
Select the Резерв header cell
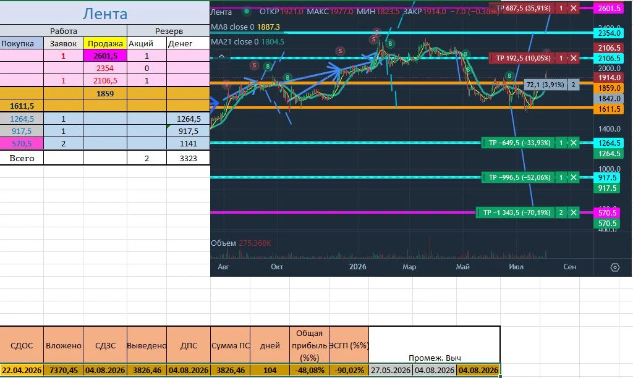[x=169, y=31]
